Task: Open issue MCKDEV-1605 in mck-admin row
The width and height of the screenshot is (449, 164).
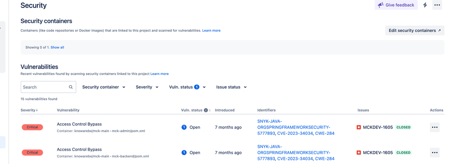Action: tap(378, 127)
